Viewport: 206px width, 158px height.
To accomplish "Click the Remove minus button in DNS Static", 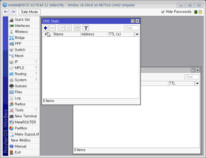I will [53, 28].
